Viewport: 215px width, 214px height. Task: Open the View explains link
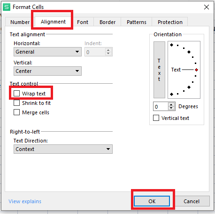pyautogui.click(x=25, y=201)
